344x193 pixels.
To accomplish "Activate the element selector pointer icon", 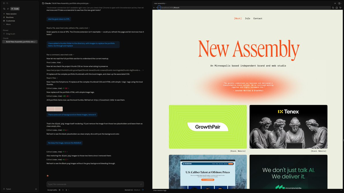I will point(341,7).
